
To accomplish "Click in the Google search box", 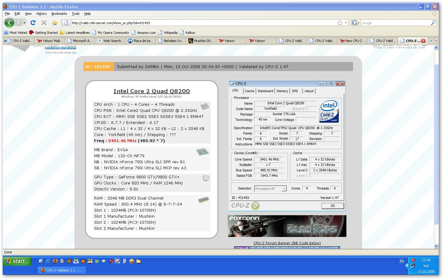I will (395, 23).
